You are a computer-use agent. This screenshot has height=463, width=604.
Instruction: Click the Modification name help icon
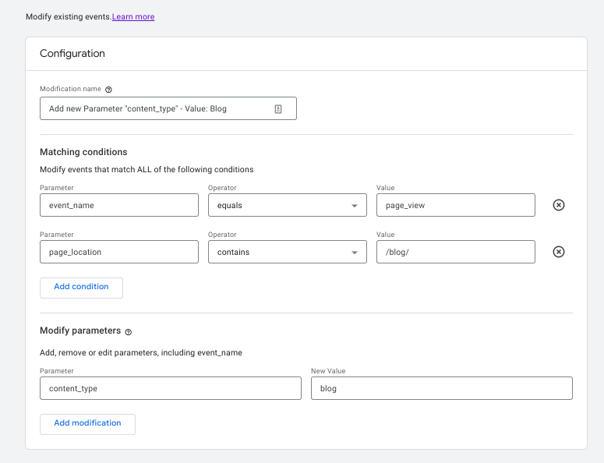(108, 90)
